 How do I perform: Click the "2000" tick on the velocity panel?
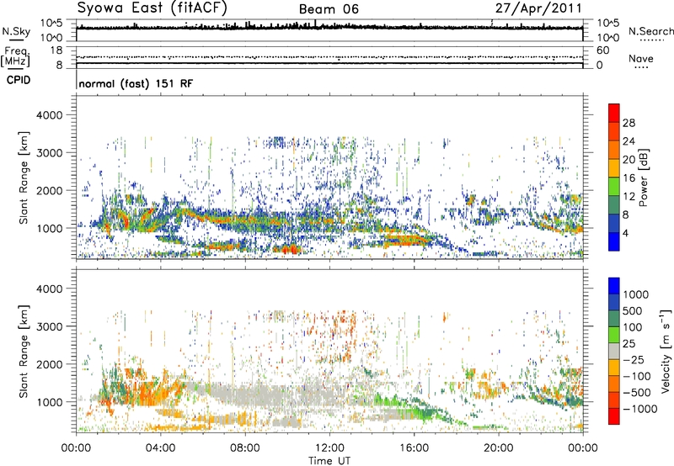(x=49, y=364)
